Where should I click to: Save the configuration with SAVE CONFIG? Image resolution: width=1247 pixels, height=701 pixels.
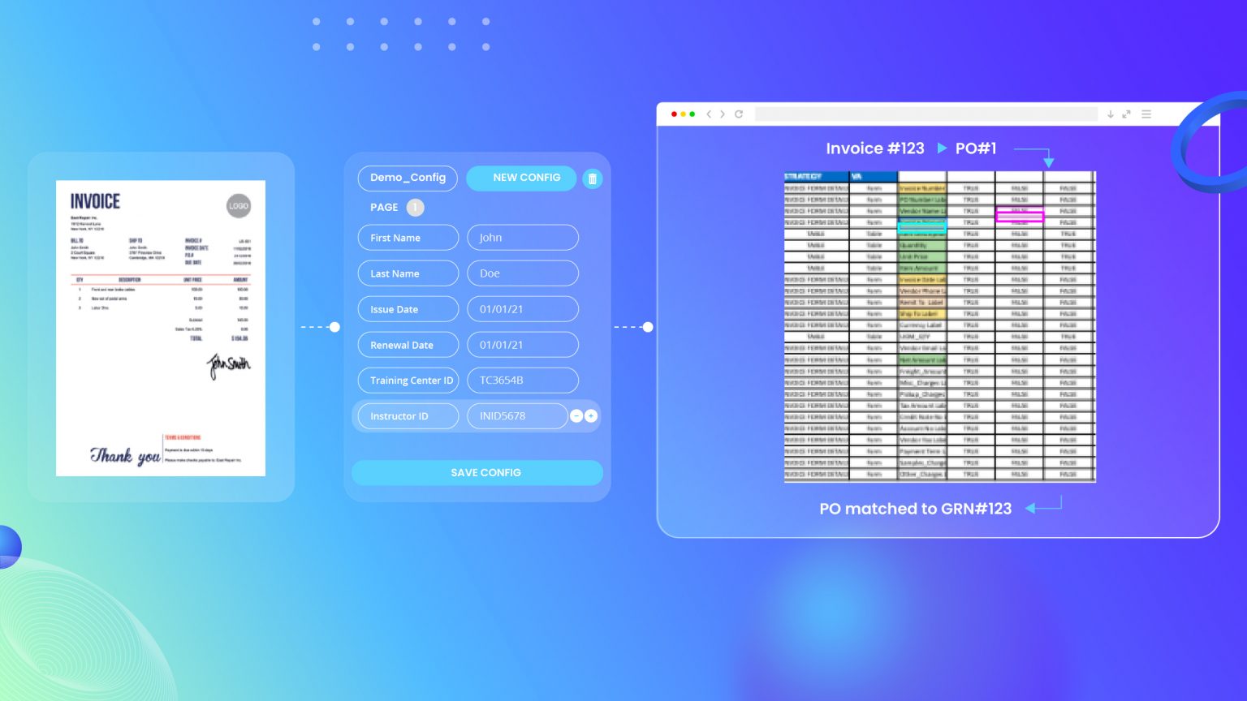(477, 472)
